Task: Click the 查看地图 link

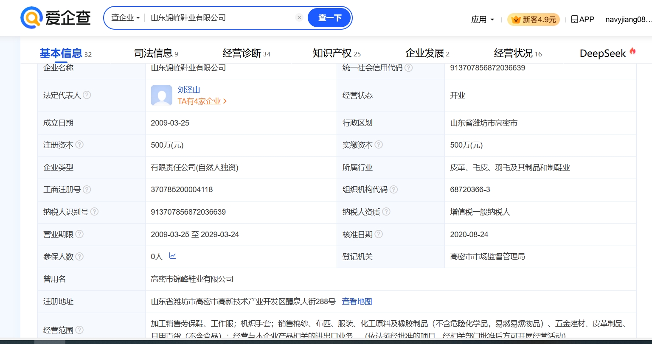Action: 357,302
